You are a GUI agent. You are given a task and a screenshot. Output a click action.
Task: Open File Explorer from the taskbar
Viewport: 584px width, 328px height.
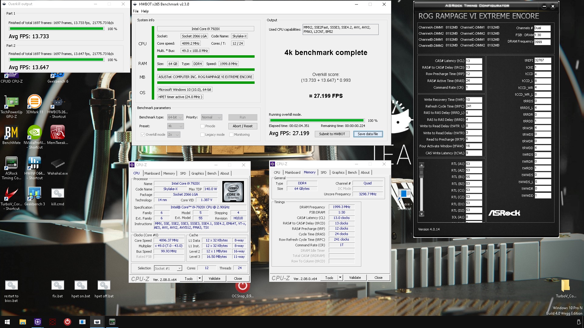23,322
